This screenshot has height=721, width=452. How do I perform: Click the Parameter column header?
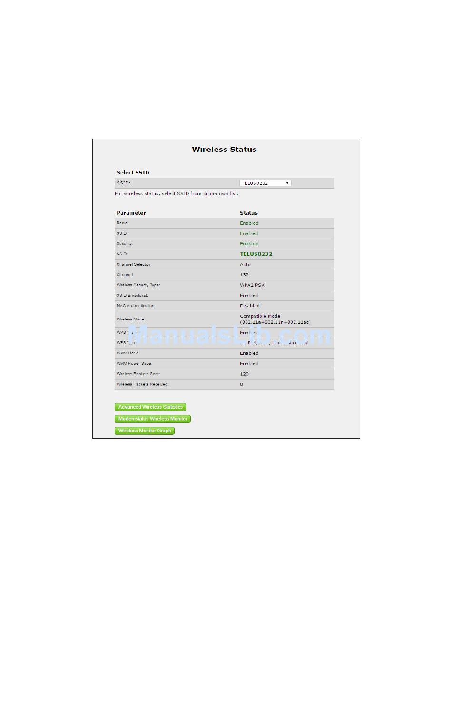click(131, 213)
